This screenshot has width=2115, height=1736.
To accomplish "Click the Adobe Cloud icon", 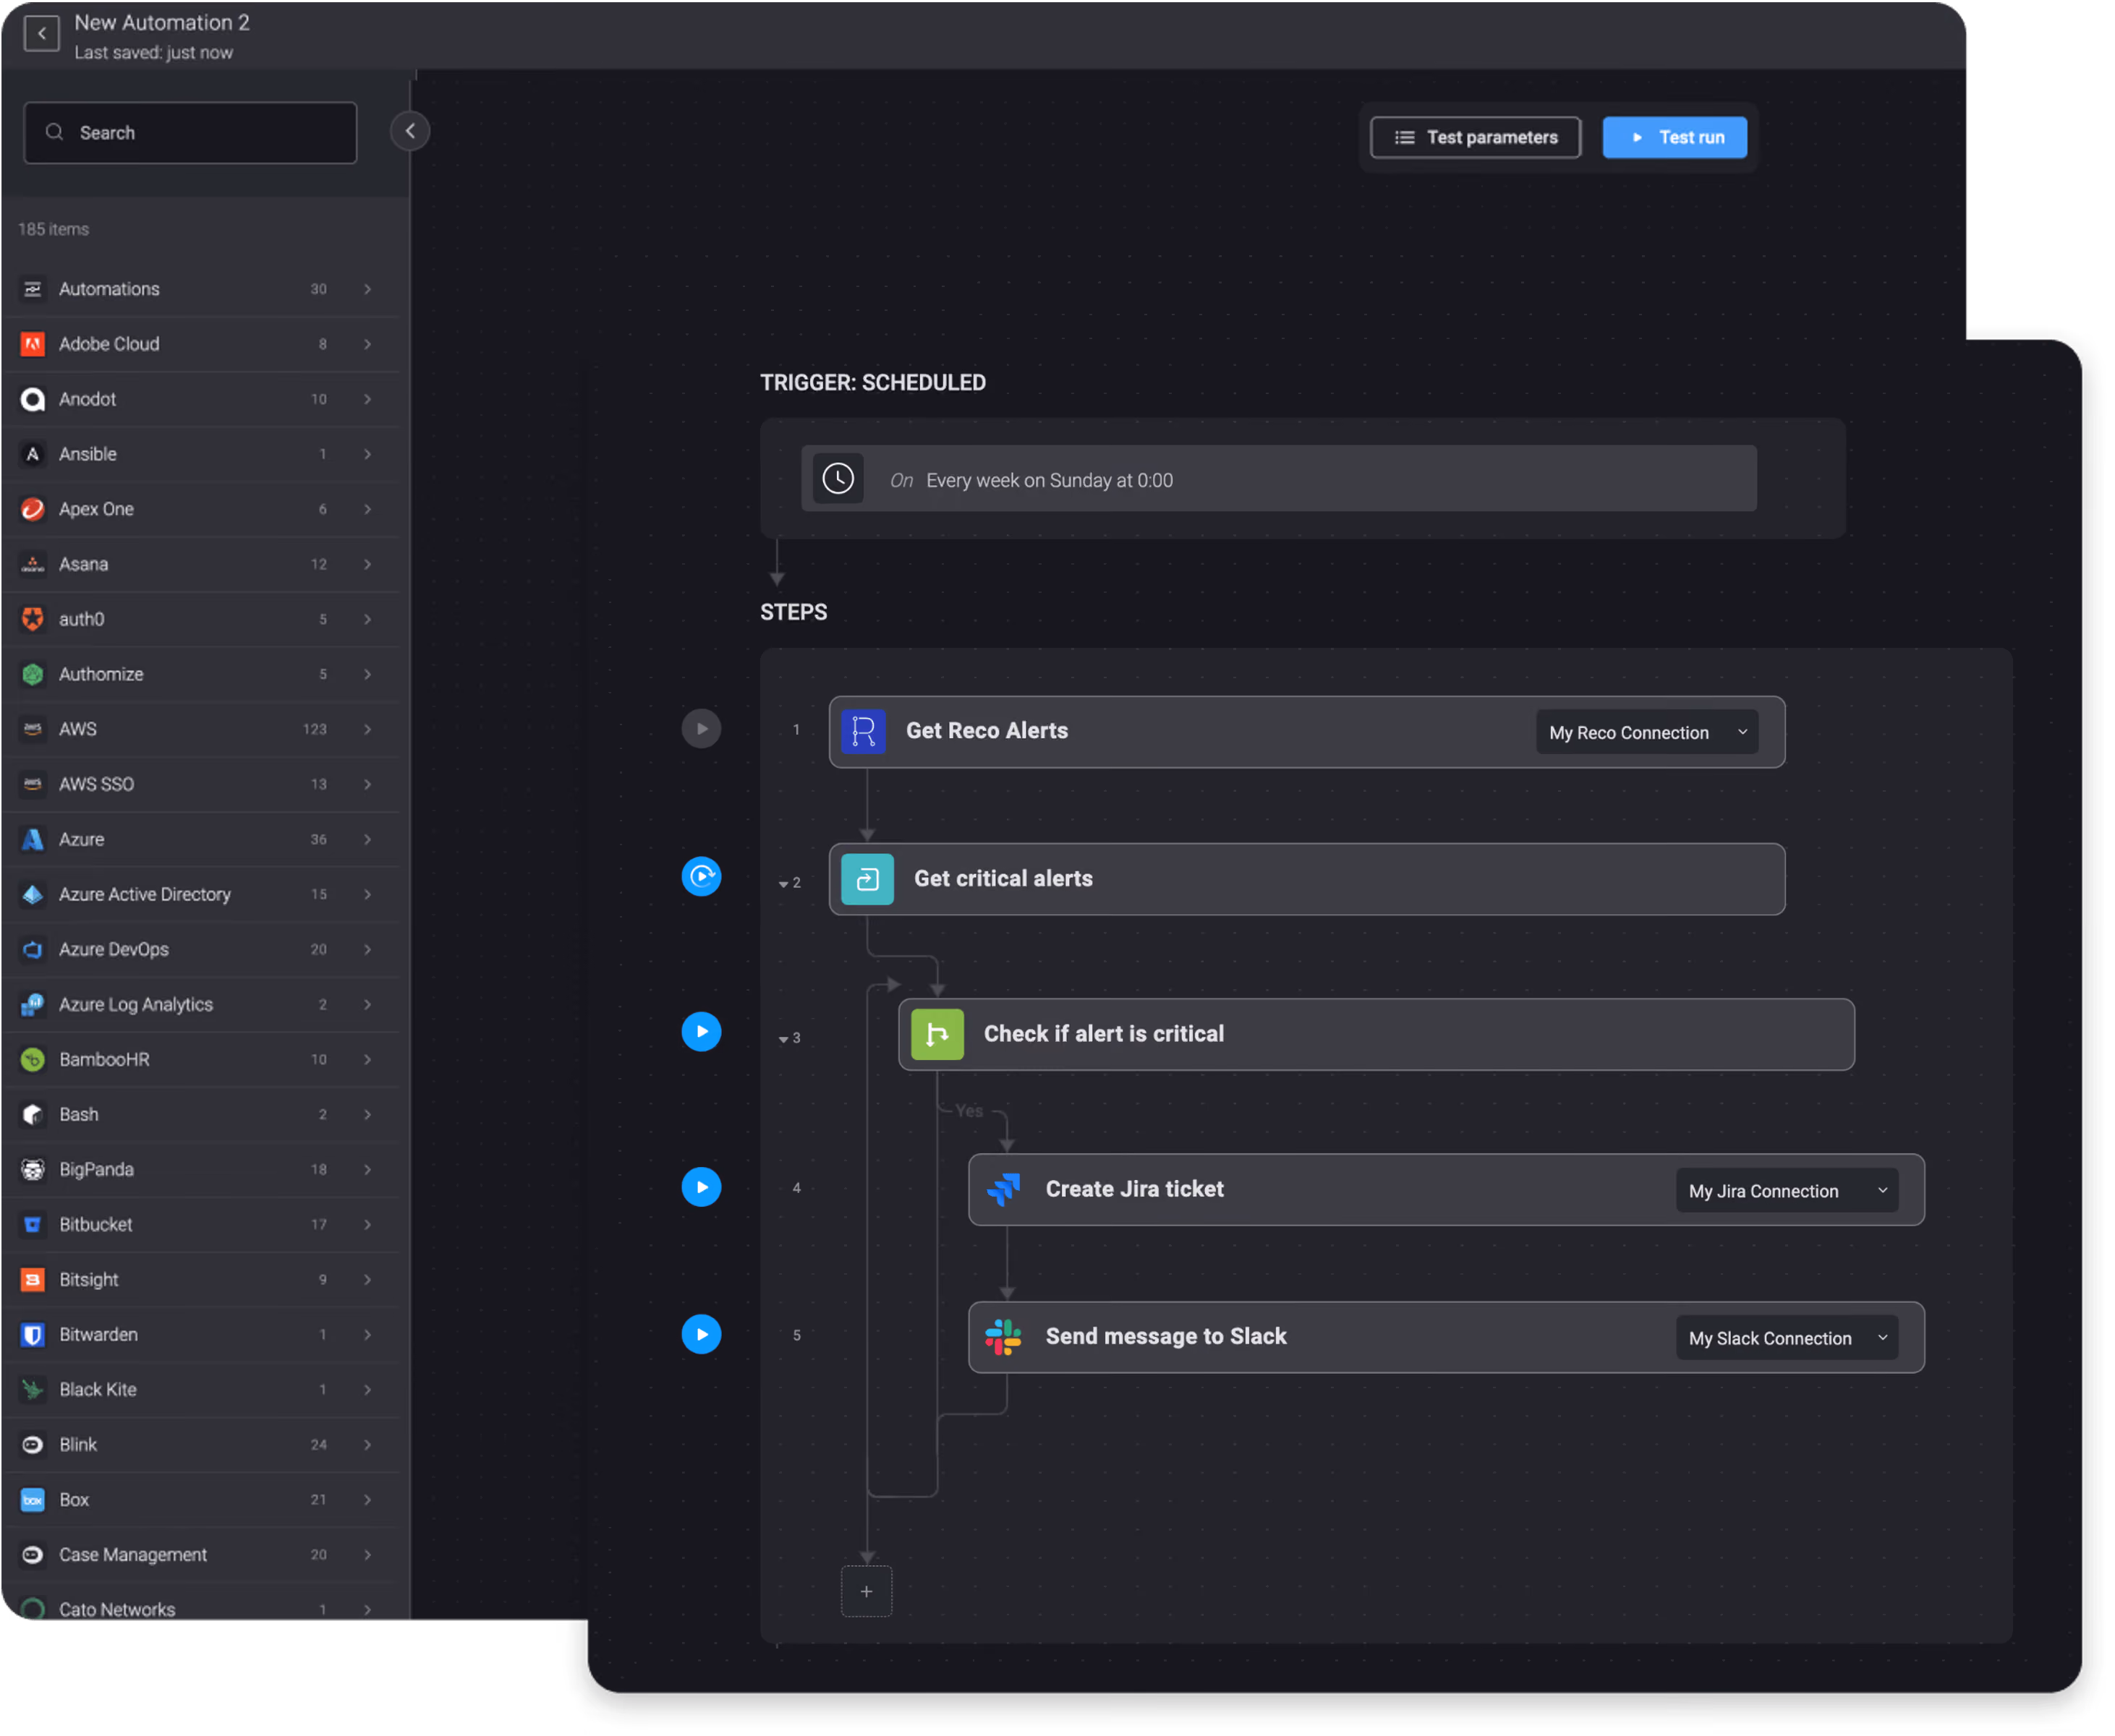I will [x=33, y=344].
